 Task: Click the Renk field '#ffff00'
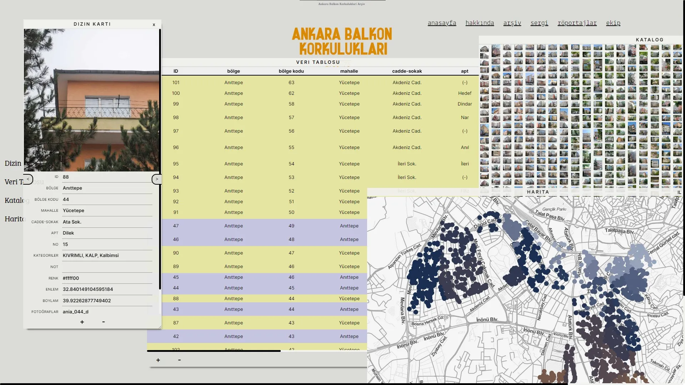[107, 278]
